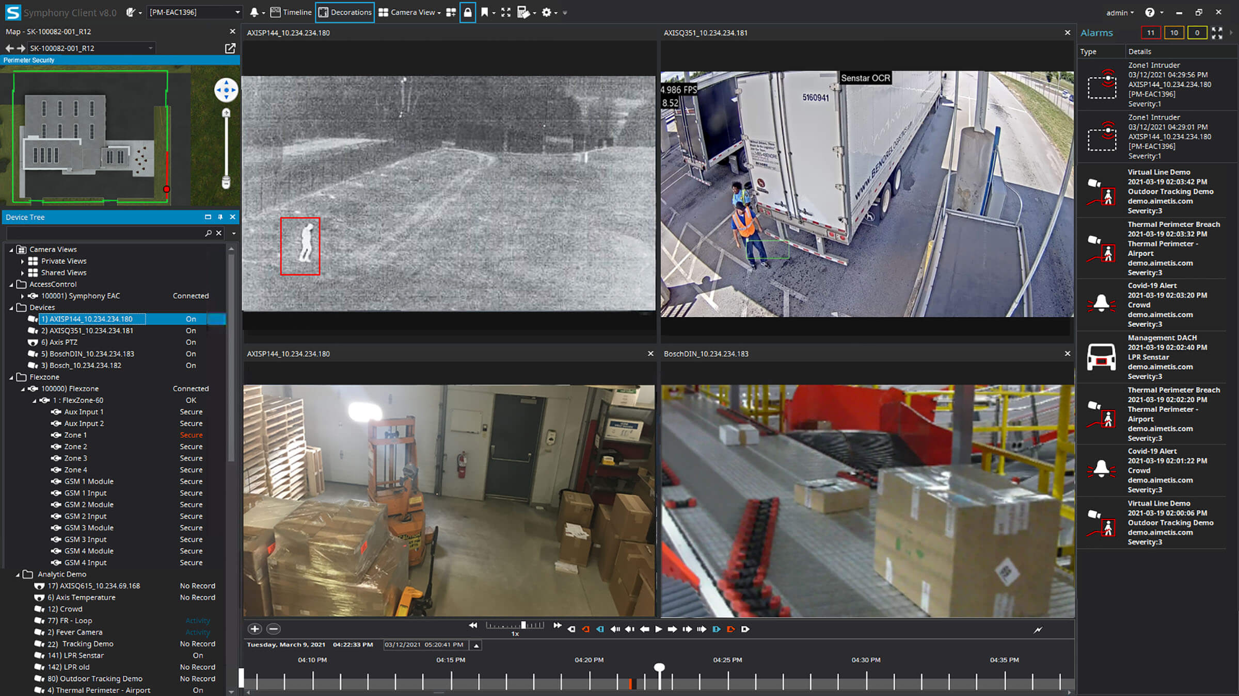Zoom in using the plus icon below the video
1239x696 pixels.
click(255, 629)
